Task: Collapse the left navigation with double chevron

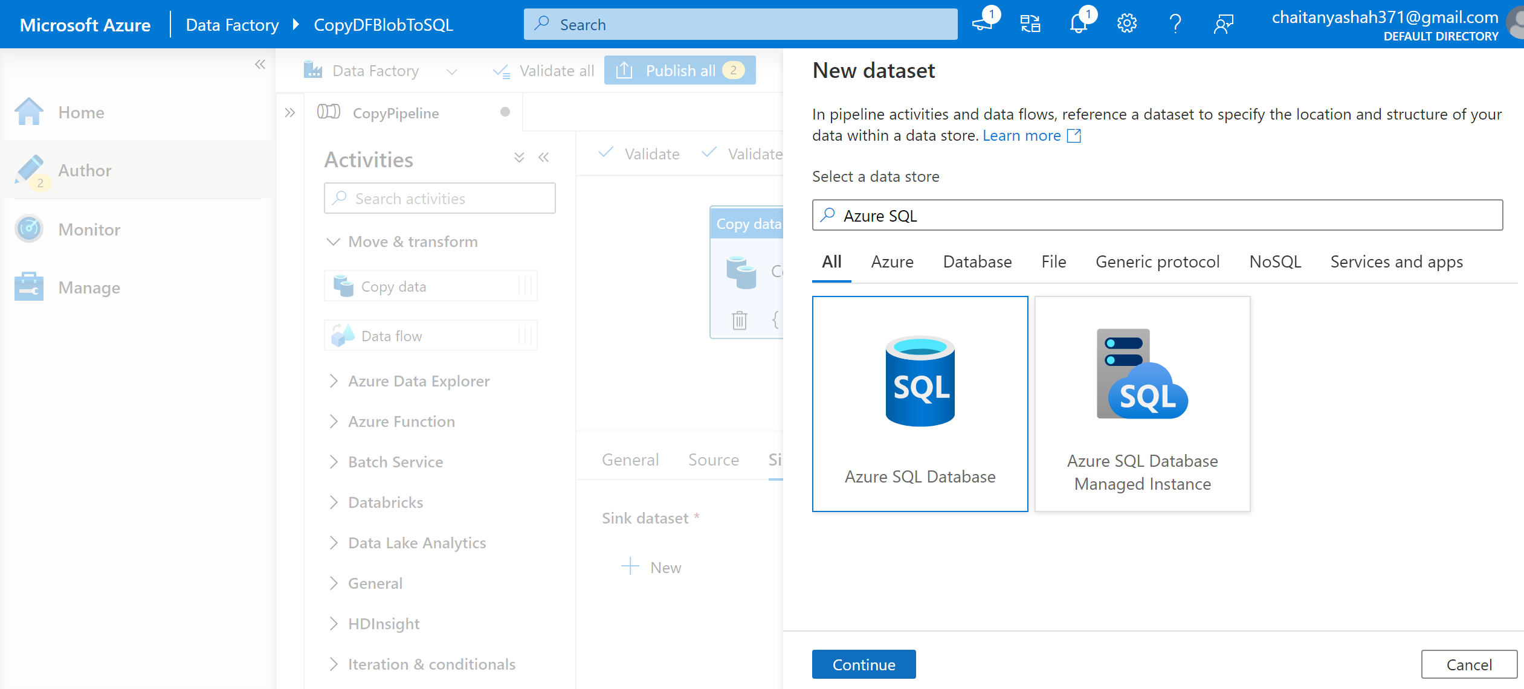Action: 260,64
